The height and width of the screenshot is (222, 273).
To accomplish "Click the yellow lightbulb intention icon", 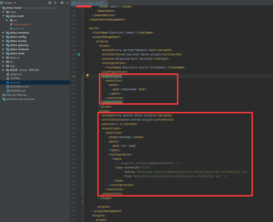I will [88, 76].
